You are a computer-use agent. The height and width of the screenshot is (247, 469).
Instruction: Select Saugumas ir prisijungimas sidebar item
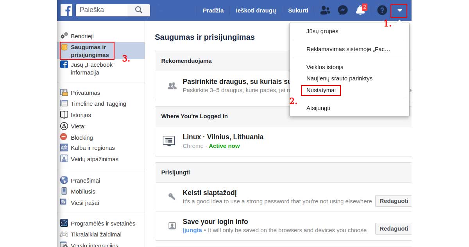[90, 51]
